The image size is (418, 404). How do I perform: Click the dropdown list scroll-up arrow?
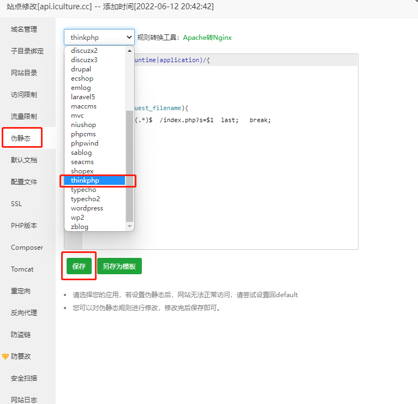point(129,51)
